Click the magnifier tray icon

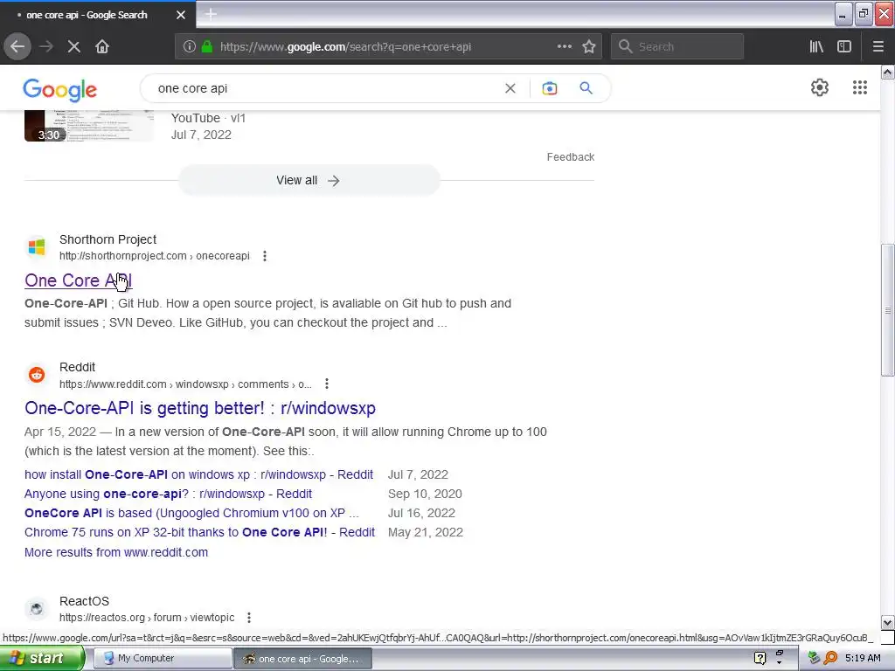831,659
